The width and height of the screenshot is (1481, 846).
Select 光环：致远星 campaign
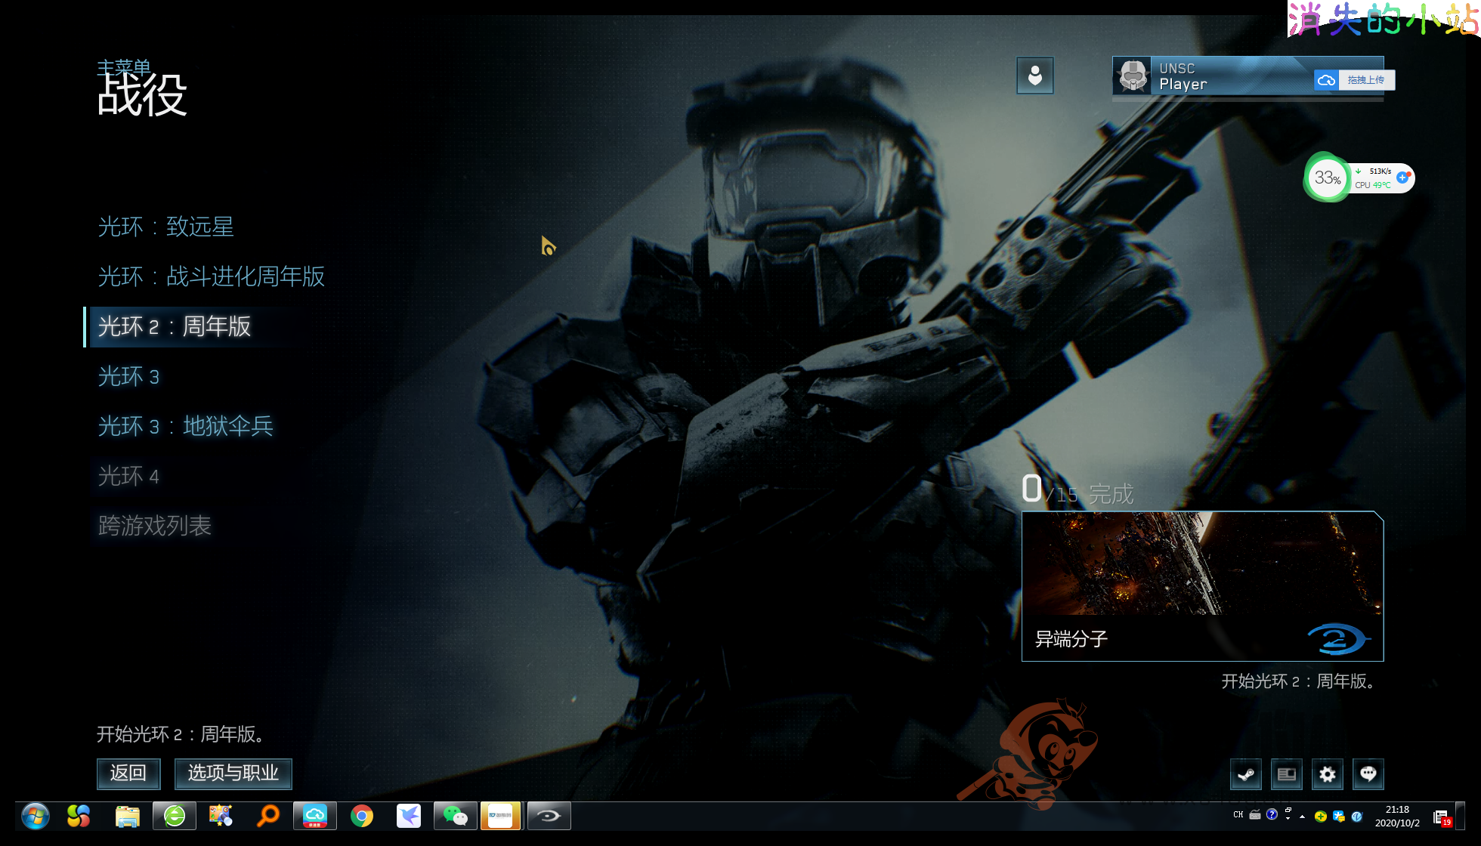(x=166, y=227)
